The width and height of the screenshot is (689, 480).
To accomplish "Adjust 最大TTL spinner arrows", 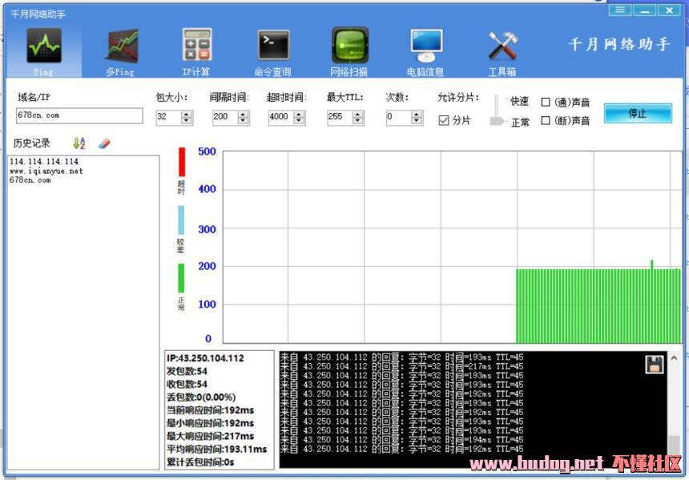I will (357, 117).
